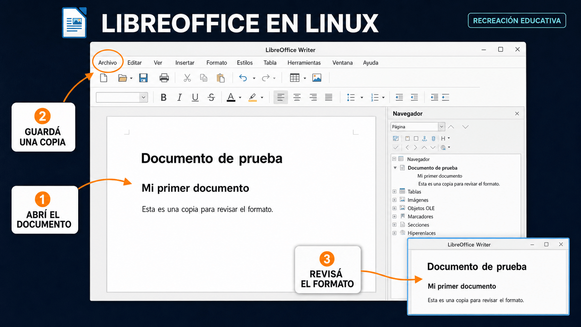Click Mi primer documento heading in small preview window
Image resolution: width=581 pixels, height=327 pixels.
coord(462,286)
